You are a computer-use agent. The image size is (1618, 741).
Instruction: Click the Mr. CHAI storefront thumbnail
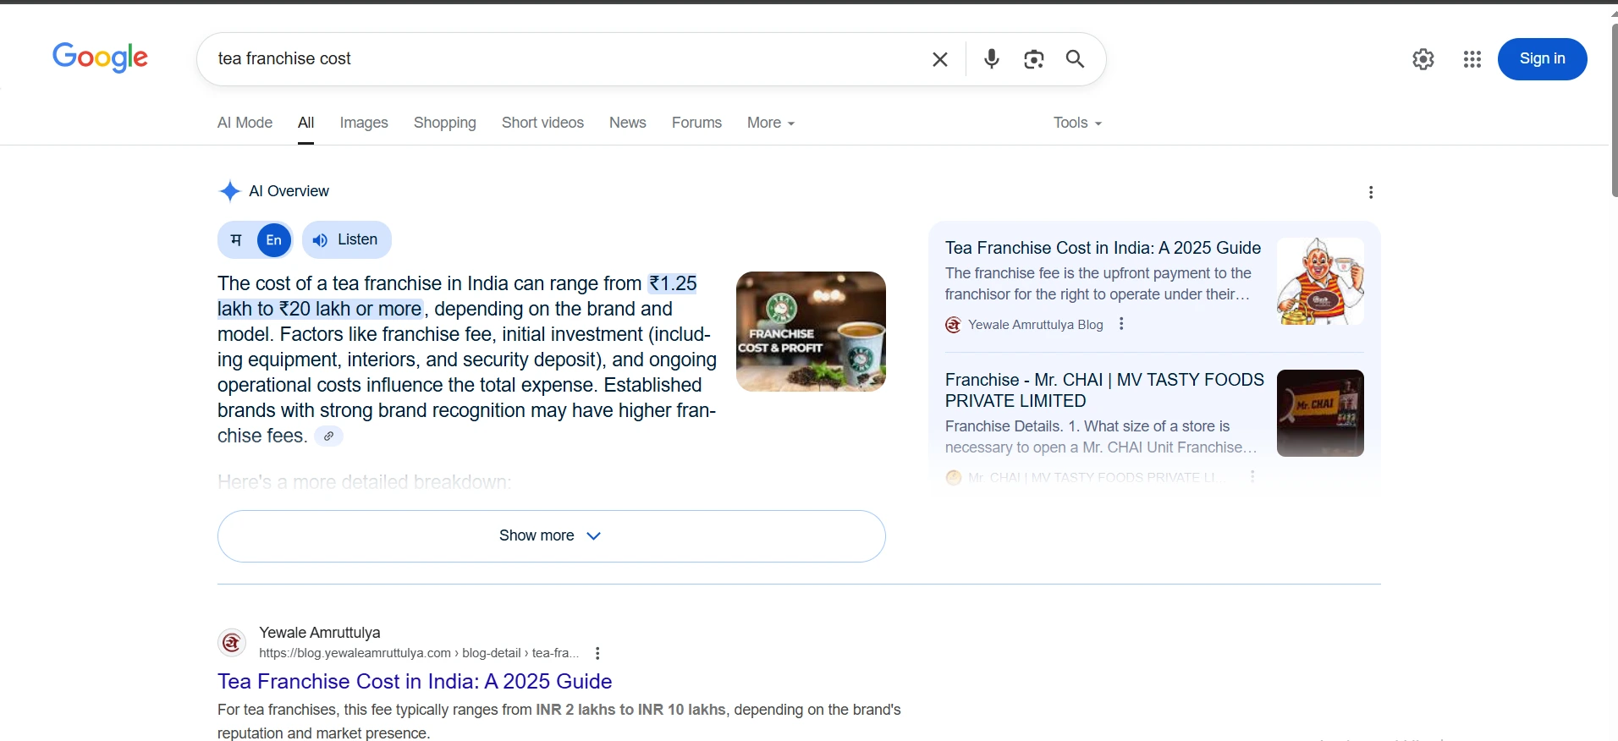click(x=1320, y=414)
